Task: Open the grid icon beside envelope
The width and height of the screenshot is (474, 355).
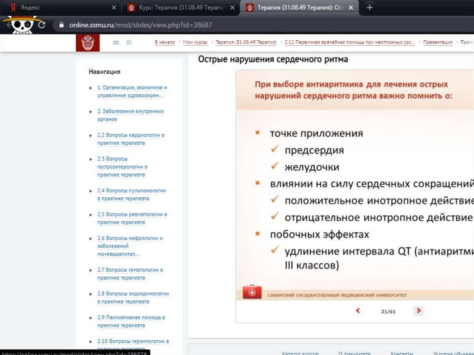Action: pyautogui.click(x=129, y=42)
